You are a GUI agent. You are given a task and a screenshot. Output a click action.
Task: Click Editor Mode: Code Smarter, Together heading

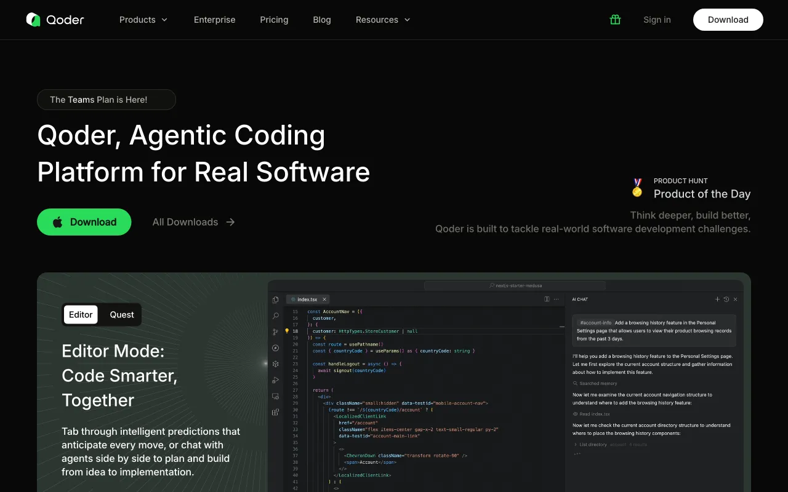coord(119,376)
